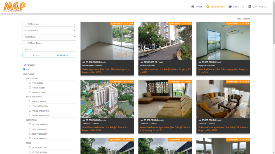
Task: Expand the All Districts dropdown
Action: pos(49,24)
